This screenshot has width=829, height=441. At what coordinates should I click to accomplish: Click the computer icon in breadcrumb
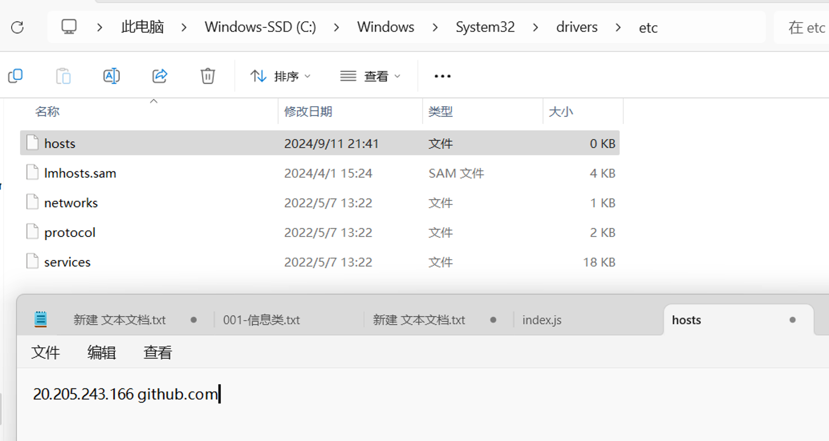point(69,27)
